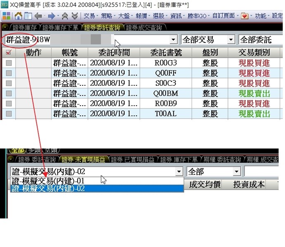Viewport: 285px width, 247px height.
Task: Click the home icon in the toolbar
Action: pyautogui.click(x=18, y=16)
